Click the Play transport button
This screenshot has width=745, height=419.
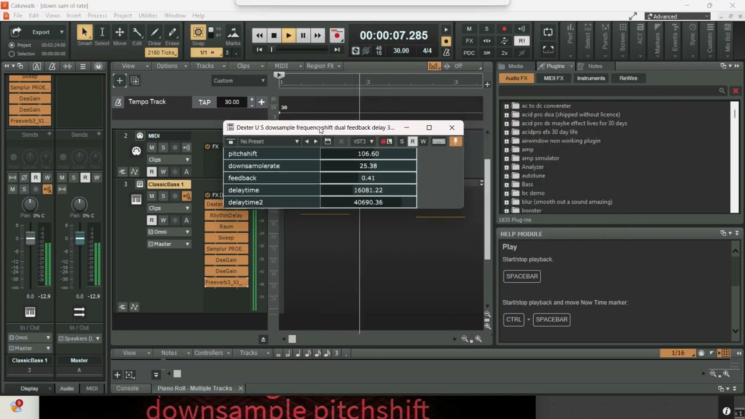[288, 35]
